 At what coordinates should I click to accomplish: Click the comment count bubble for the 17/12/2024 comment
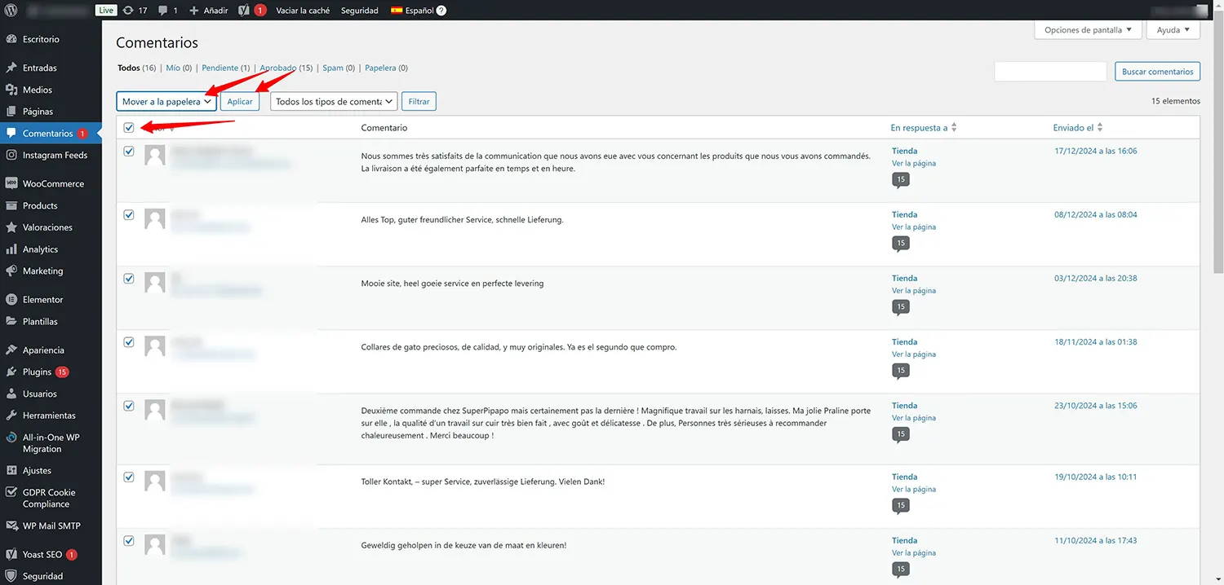pyautogui.click(x=901, y=180)
